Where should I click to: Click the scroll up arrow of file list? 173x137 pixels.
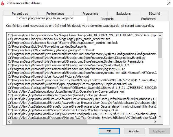(x=160, y=35)
